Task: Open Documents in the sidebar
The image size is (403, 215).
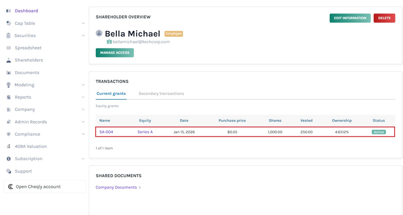Action: [27, 73]
